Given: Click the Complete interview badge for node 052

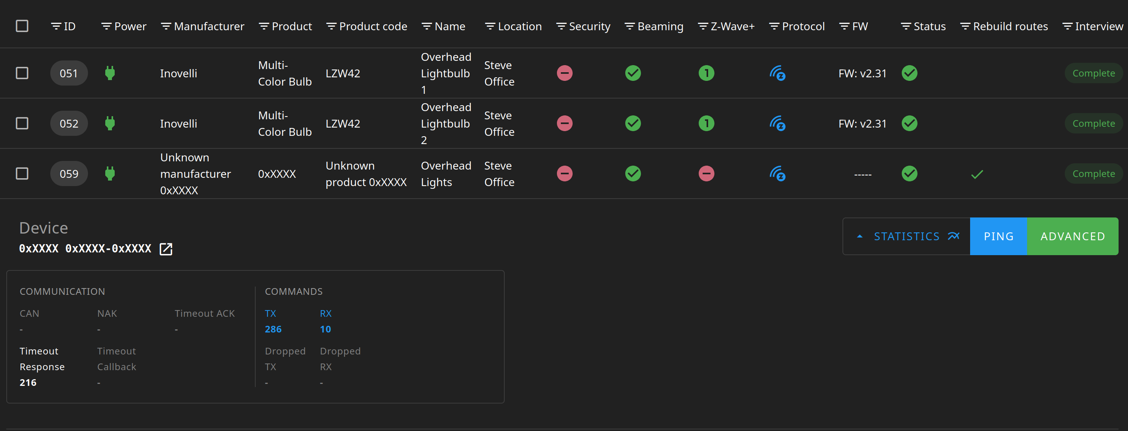Looking at the screenshot, I should click(1093, 124).
